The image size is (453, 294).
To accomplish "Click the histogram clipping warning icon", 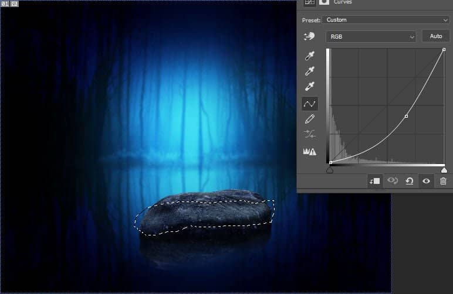I will (309, 151).
